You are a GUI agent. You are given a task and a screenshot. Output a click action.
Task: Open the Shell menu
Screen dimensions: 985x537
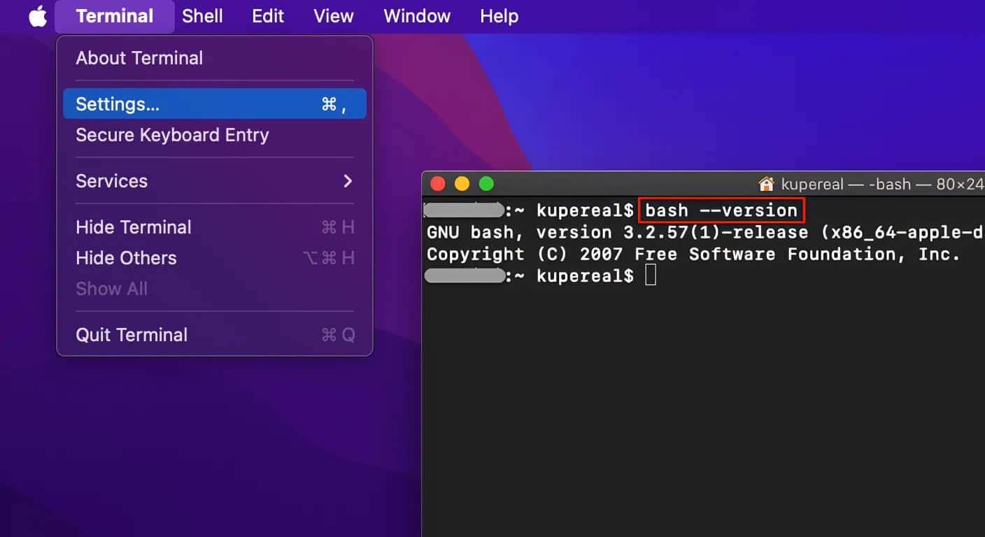point(202,16)
